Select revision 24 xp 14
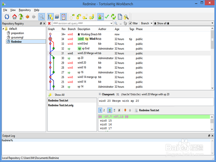 click(x=129, y=86)
